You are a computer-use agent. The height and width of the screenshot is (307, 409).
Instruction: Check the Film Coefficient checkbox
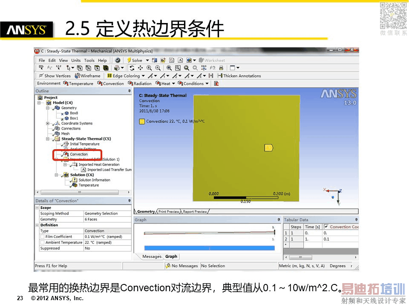[x=42, y=237]
